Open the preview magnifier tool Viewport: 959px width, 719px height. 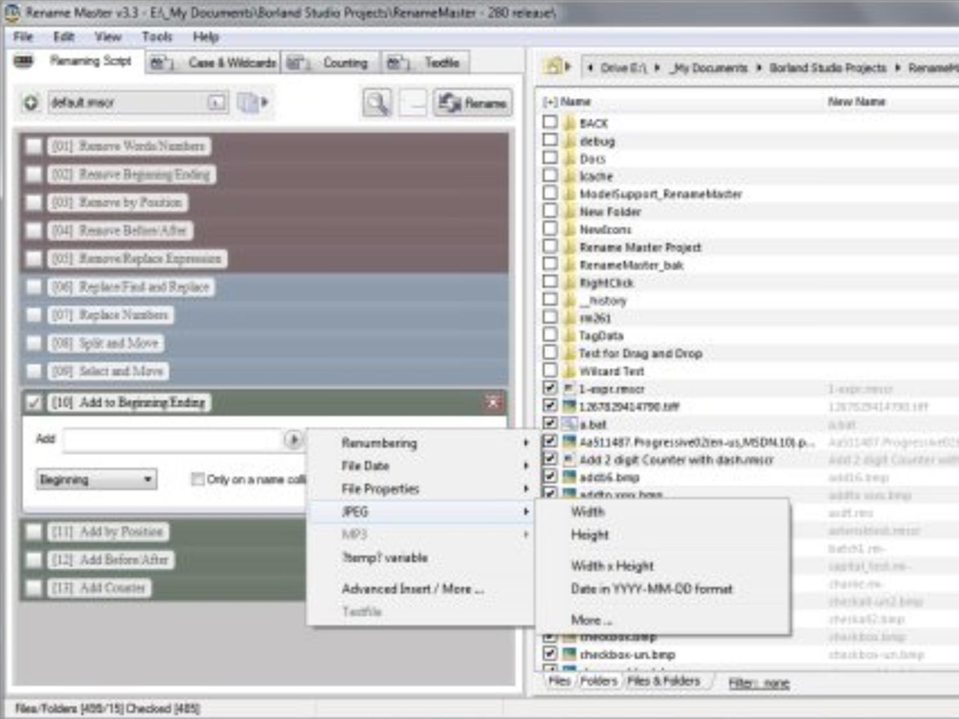click(377, 103)
